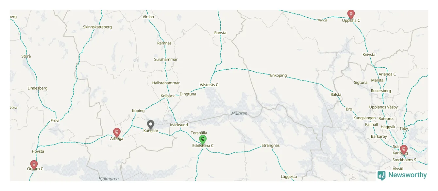The width and height of the screenshot is (438, 191).
Task: Click the Newsworthy chart logo icon
Action: point(381,176)
